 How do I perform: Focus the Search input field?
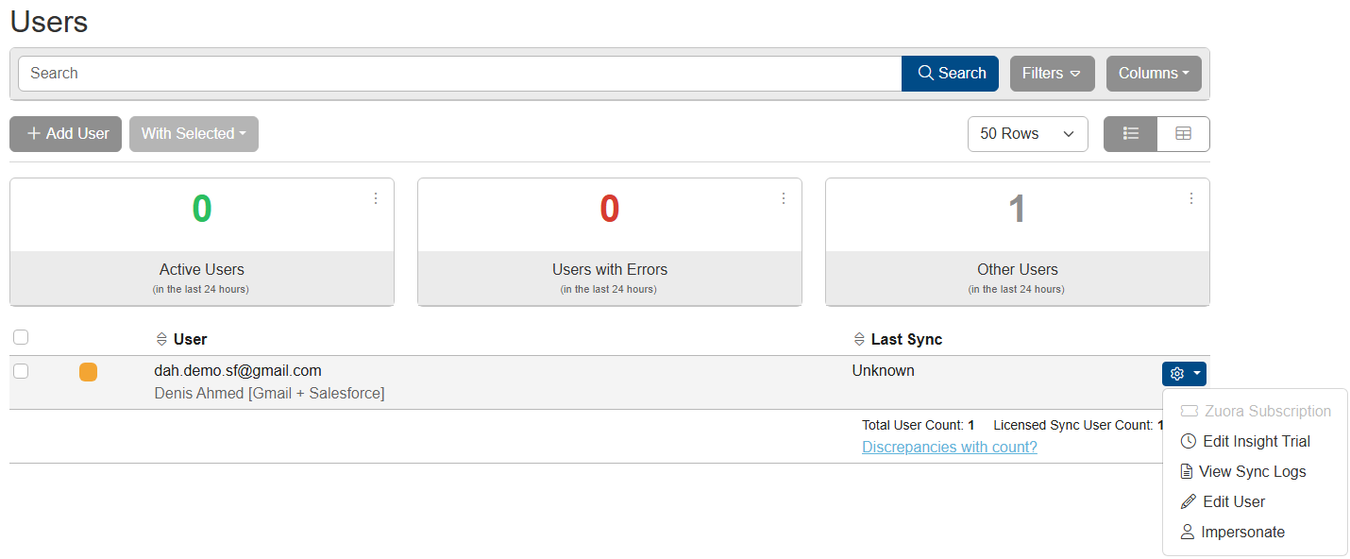[x=460, y=74]
